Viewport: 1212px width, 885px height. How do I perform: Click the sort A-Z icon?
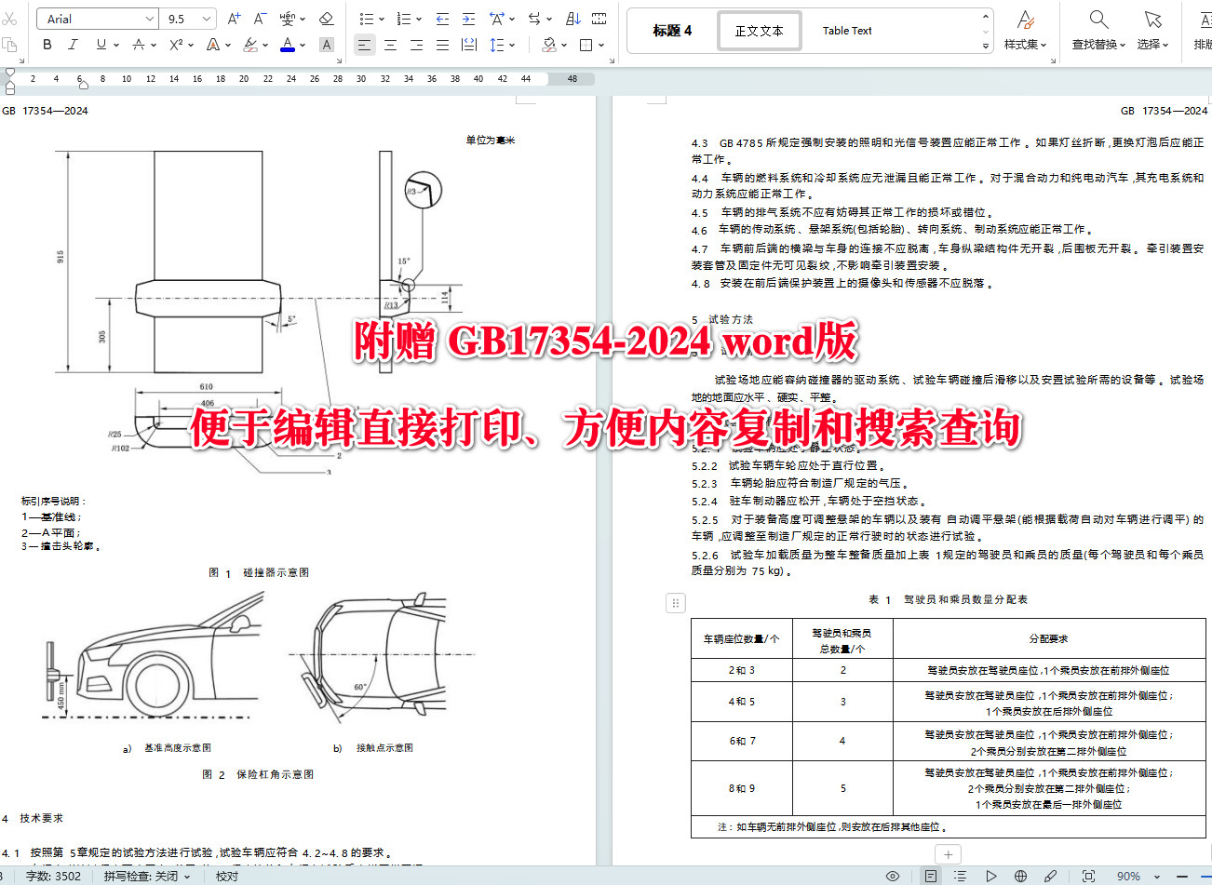click(573, 19)
